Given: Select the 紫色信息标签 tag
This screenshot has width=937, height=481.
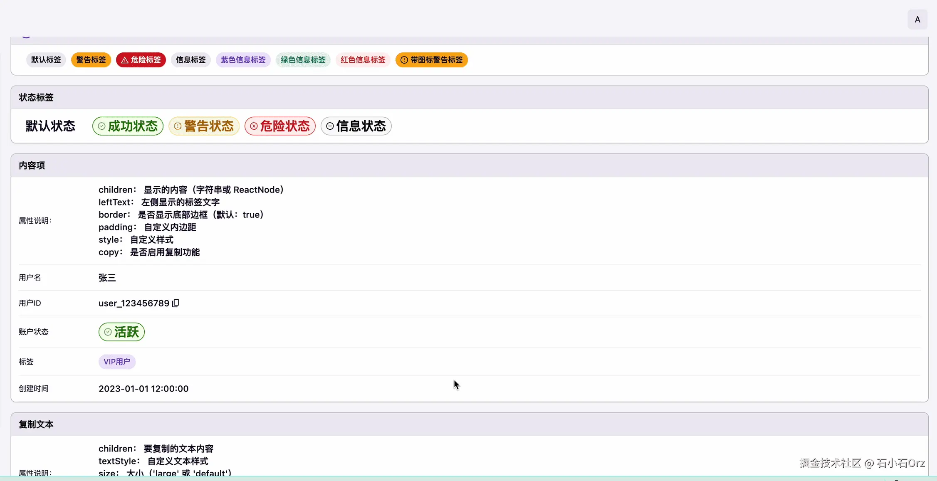Looking at the screenshot, I should [243, 60].
